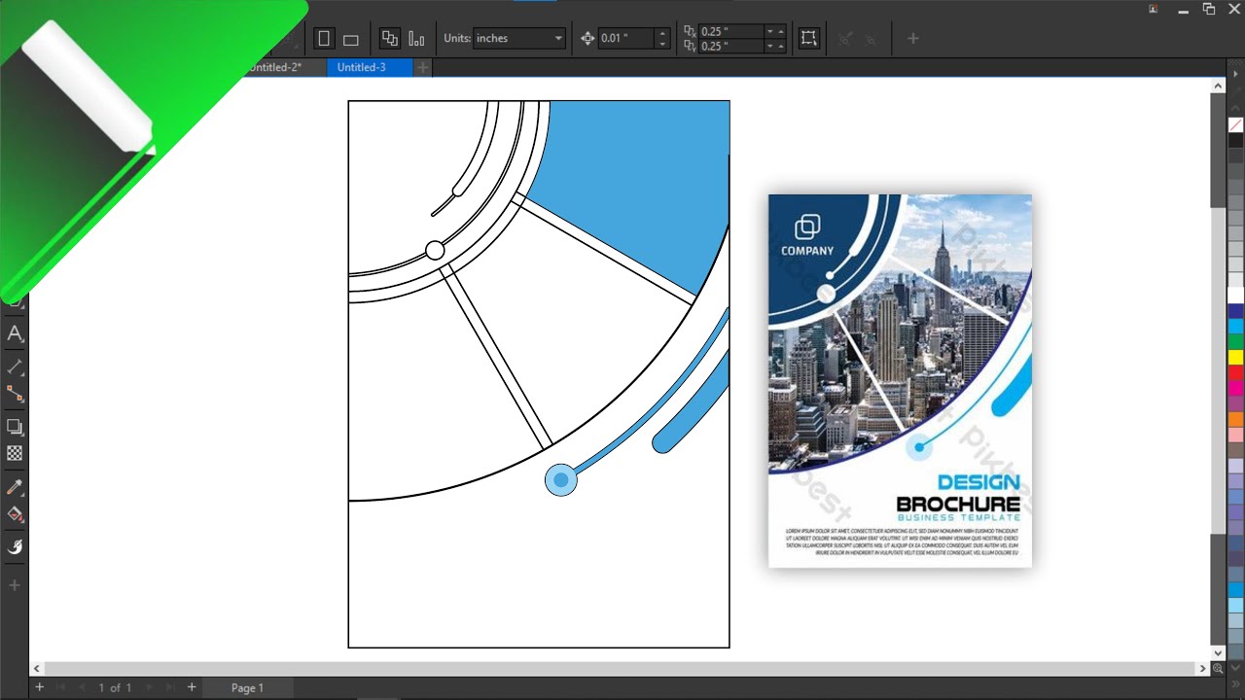Apply layout to all pages
The height and width of the screenshot is (700, 1245).
(390, 39)
